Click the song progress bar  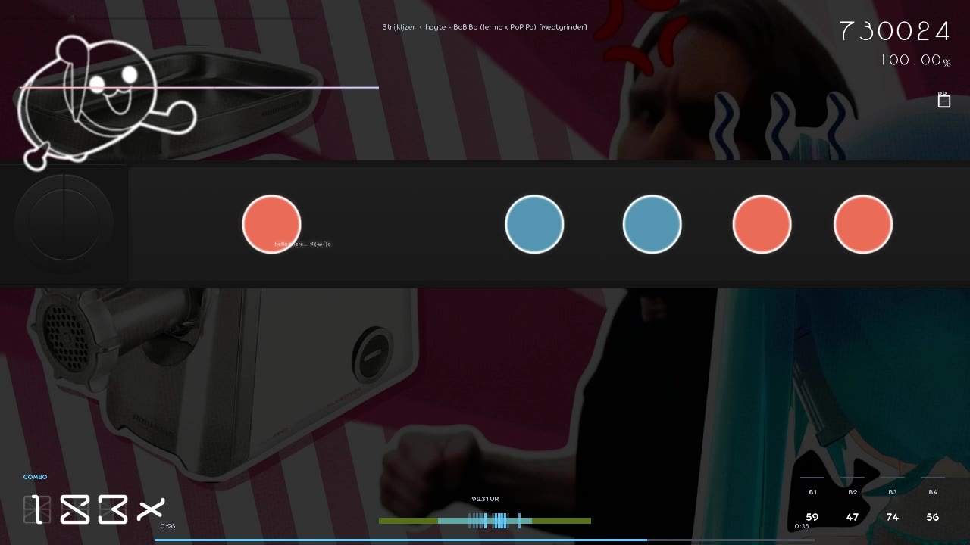(x=485, y=540)
